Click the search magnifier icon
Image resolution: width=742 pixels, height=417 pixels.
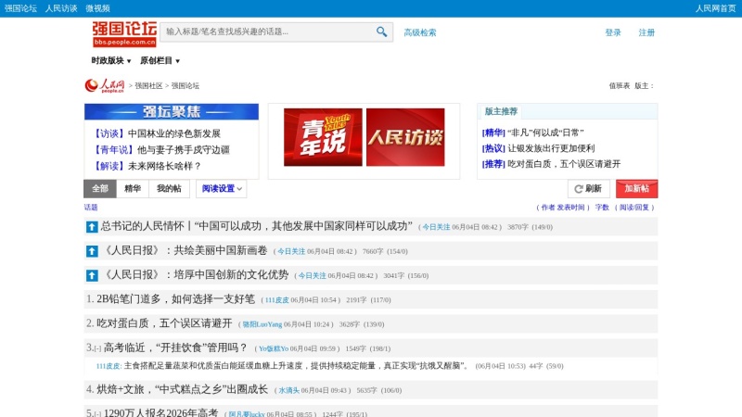tap(381, 32)
